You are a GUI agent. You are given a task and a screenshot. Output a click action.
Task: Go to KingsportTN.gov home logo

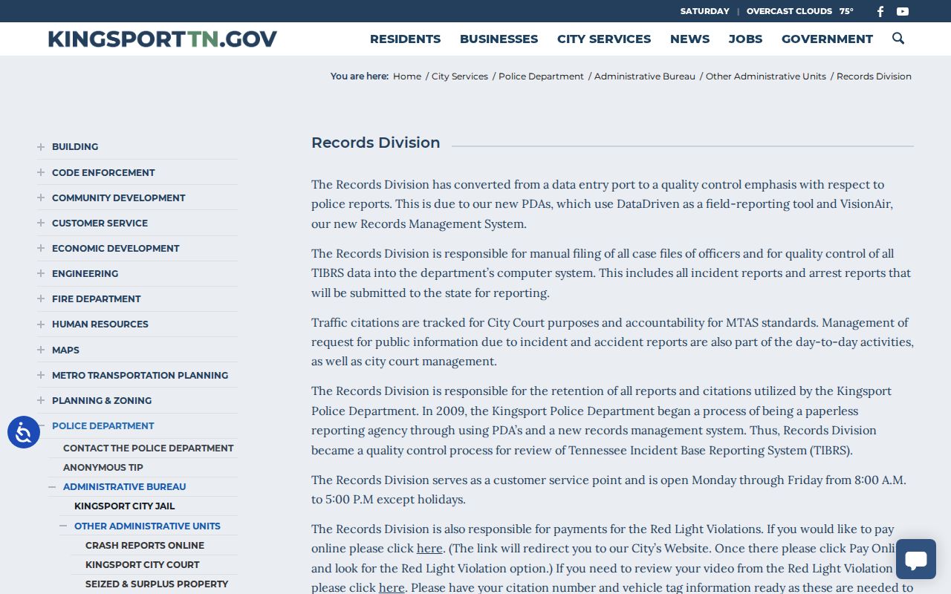click(163, 39)
